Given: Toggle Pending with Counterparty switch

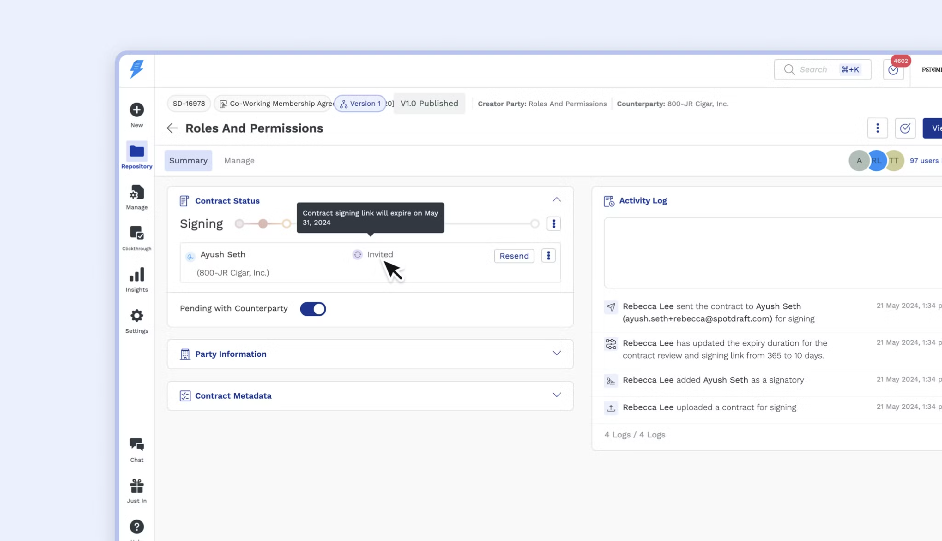Looking at the screenshot, I should 313,309.
